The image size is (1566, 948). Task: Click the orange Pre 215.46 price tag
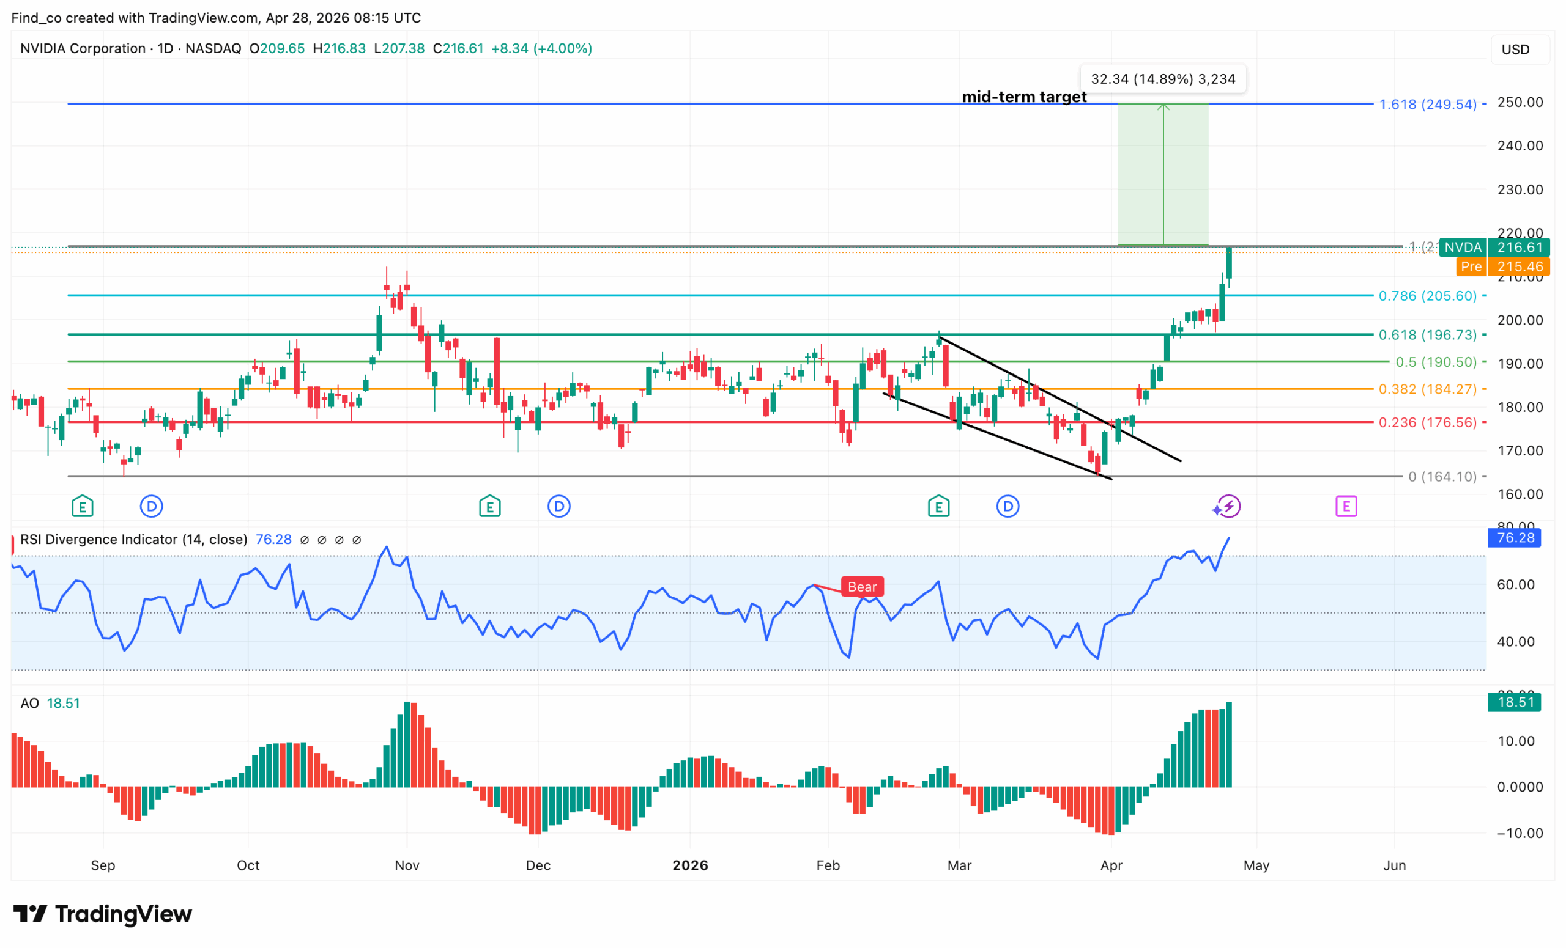click(1503, 266)
